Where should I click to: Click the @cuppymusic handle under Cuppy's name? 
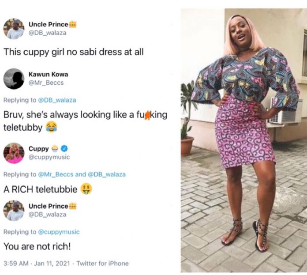(49, 157)
